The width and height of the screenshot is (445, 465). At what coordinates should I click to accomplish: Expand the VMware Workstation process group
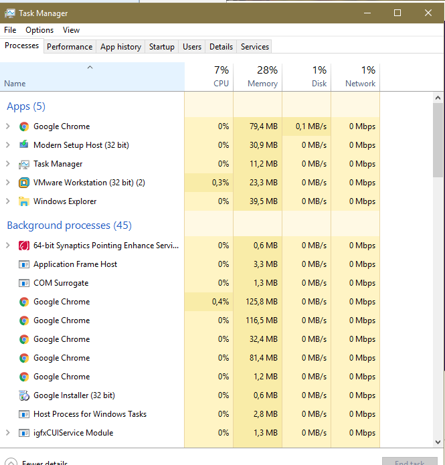tap(8, 183)
